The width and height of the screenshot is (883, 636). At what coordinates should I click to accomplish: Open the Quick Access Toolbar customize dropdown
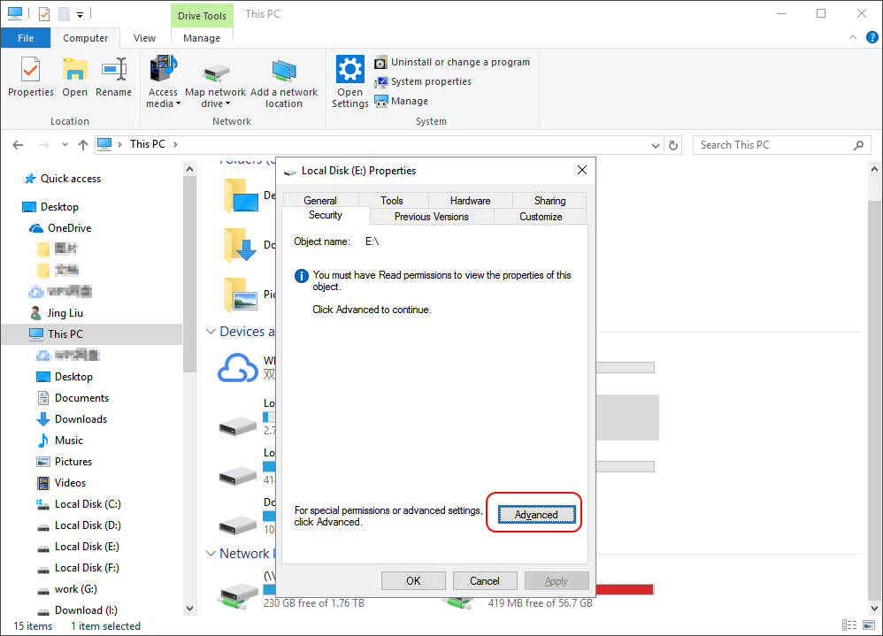coord(80,15)
